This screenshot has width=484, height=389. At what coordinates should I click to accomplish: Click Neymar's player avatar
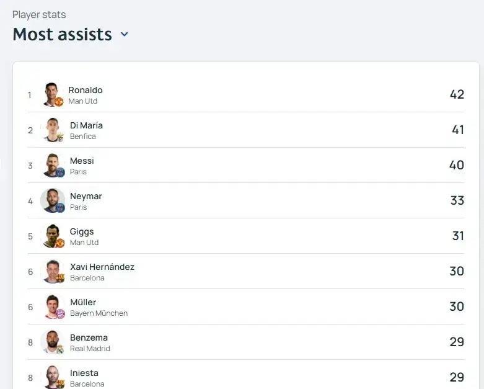click(x=53, y=200)
